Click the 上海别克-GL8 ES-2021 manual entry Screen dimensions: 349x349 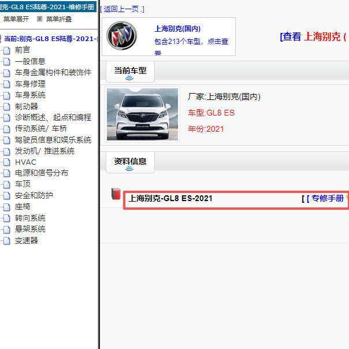pyautogui.click(x=170, y=198)
